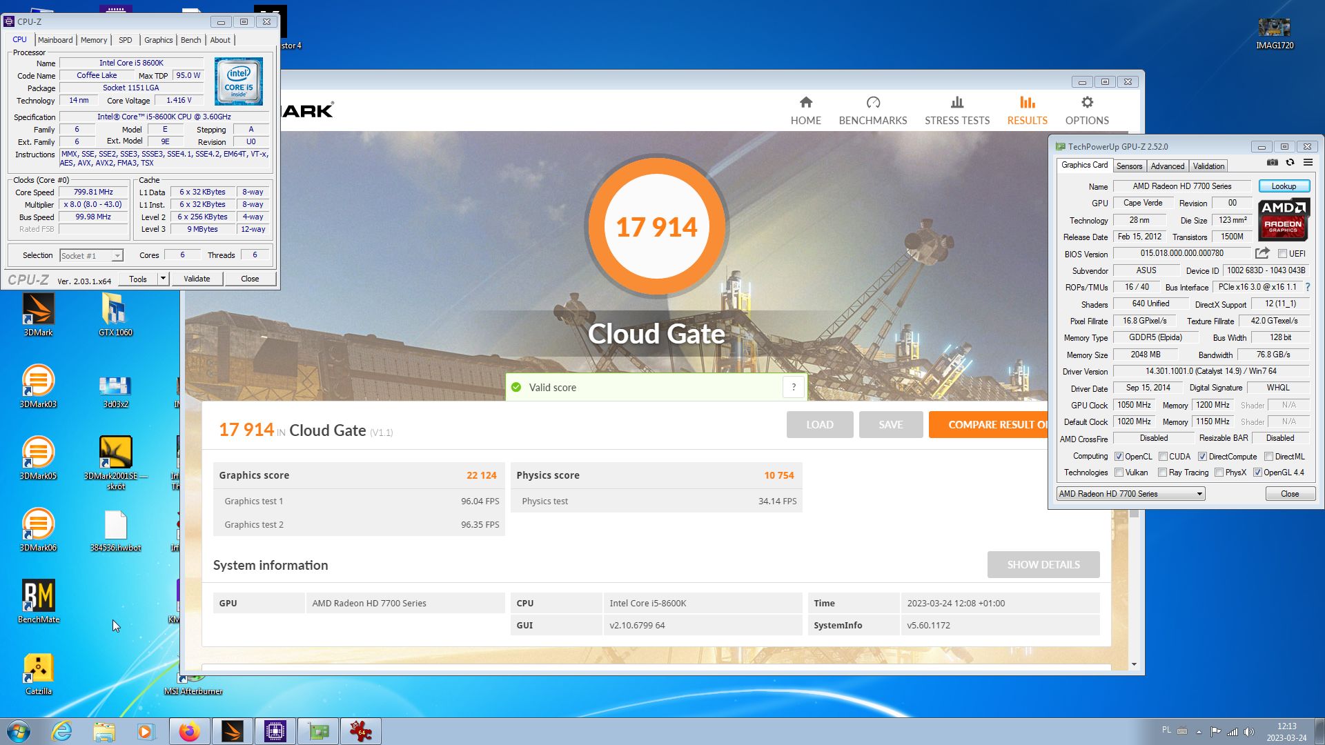Show hidden system tray icons arrow
The height and width of the screenshot is (745, 1325).
point(1199,731)
